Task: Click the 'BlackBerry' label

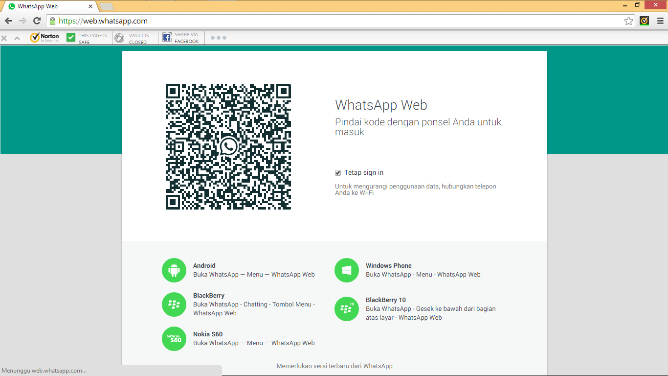Action: point(209,296)
